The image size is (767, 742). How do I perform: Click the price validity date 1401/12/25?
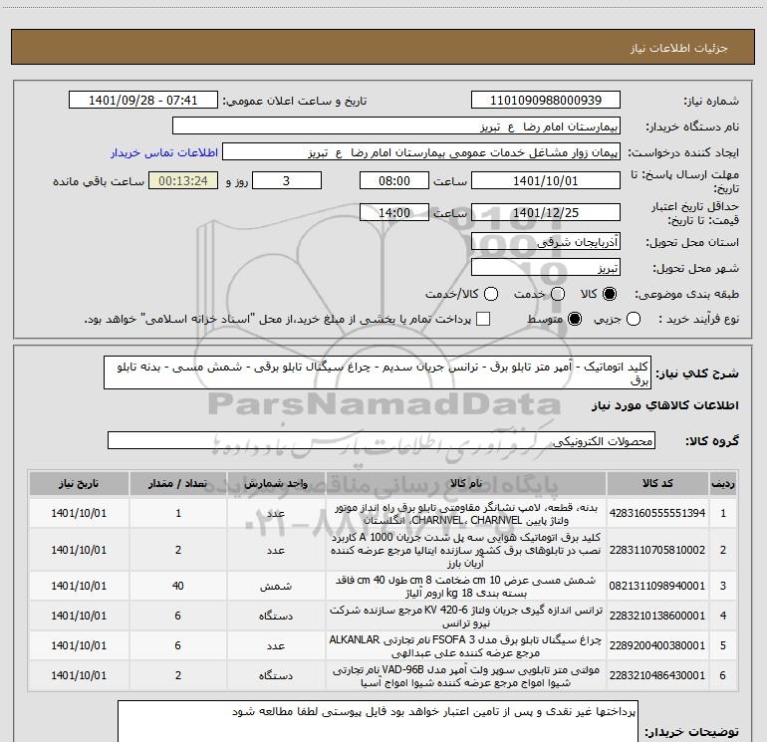546,213
